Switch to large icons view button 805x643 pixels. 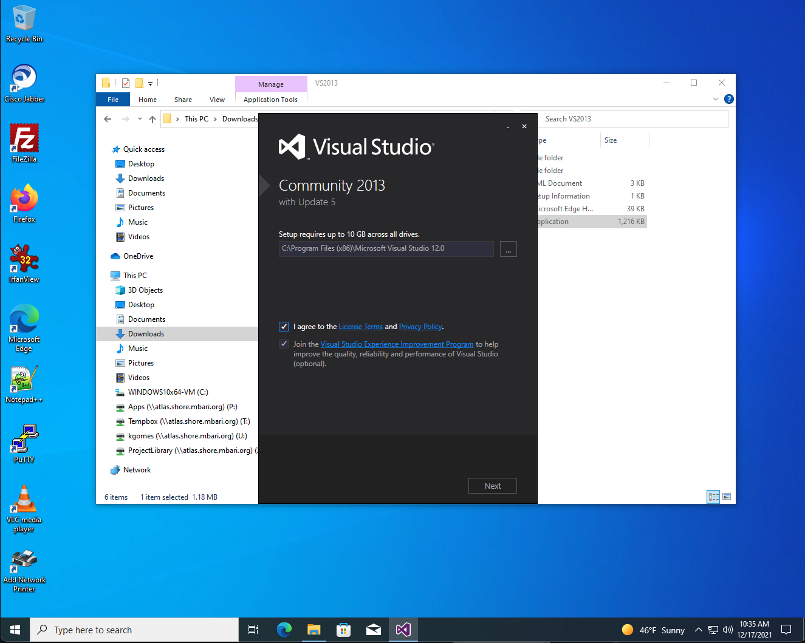(727, 497)
